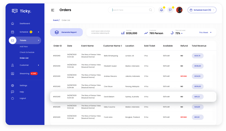
Task: Click the Ticky logo icon
Action: click(x=15, y=11)
